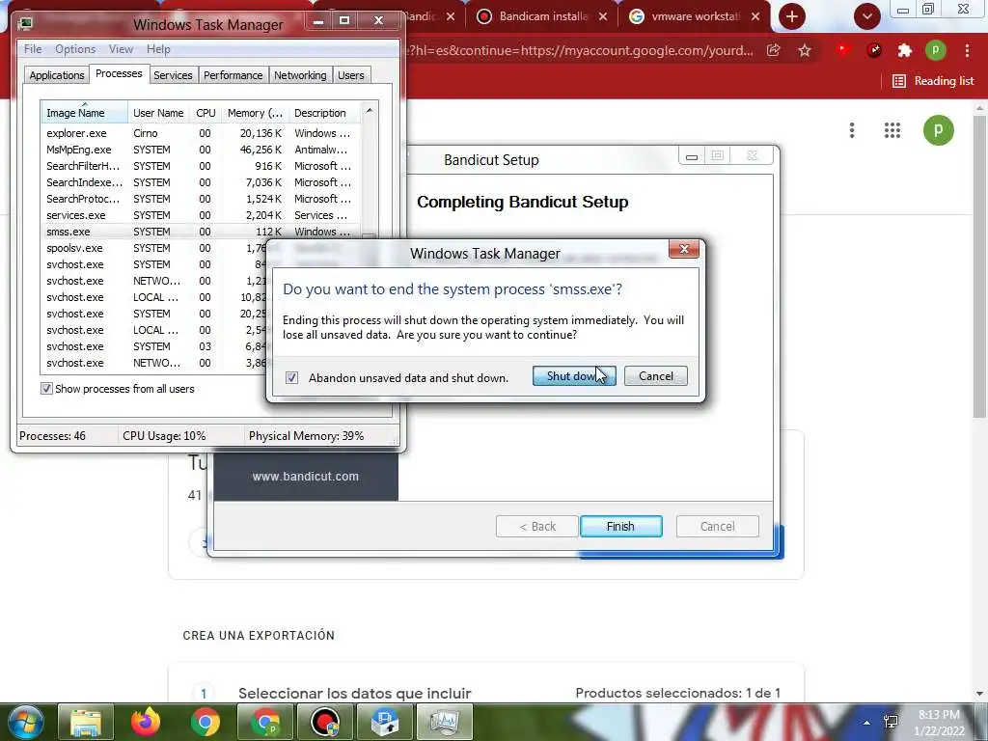Viewport: 988px width, 741px height.
Task: Switch to the Users tab
Action: [x=350, y=75]
